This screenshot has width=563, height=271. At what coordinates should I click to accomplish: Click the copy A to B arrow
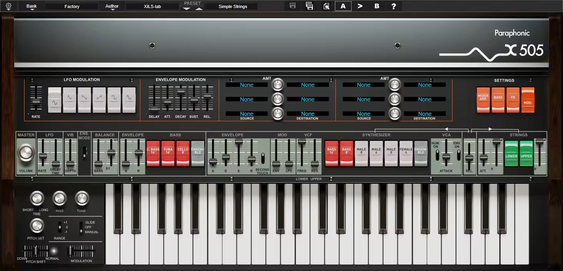360,6
